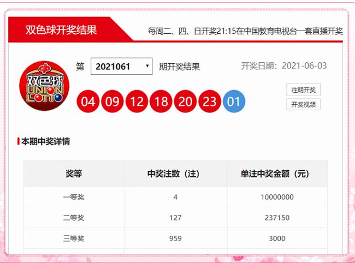Click the 三等奖 row label
Viewport: 355px width, 263px height.
tap(74, 238)
